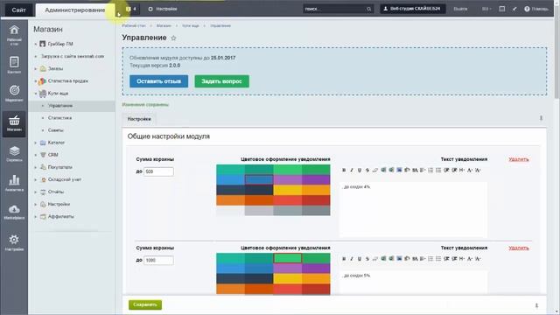Toggle Underline in the 500 sum editor

coord(360,170)
